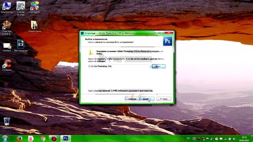Select the CCleaner desktop shortcut
This screenshot has height=142, width=253.
[7, 65]
